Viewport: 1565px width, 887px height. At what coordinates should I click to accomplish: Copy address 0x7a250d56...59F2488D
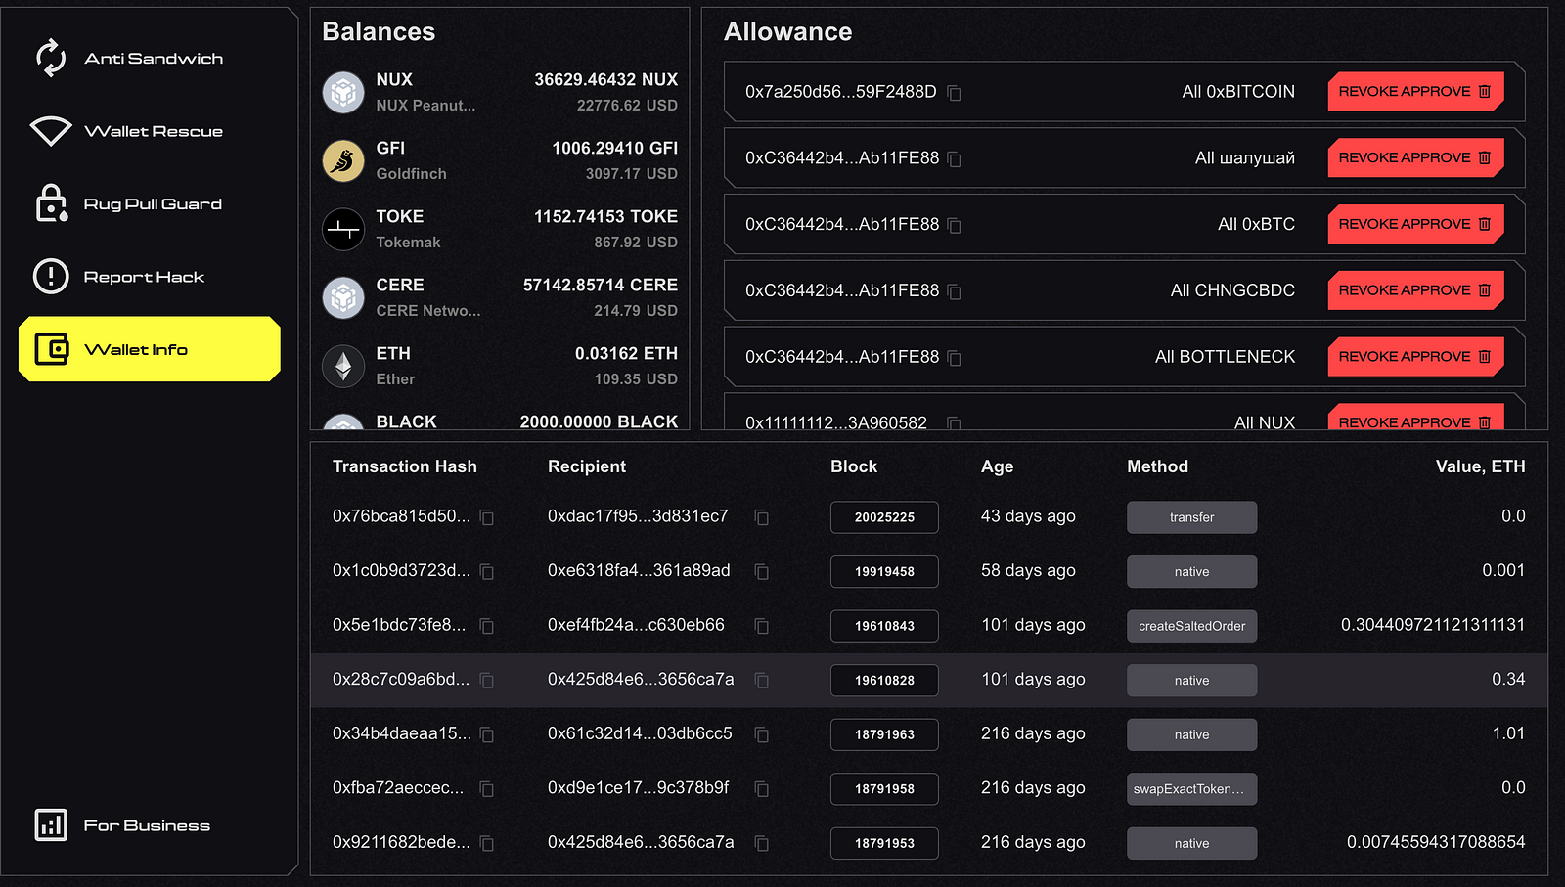(955, 93)
